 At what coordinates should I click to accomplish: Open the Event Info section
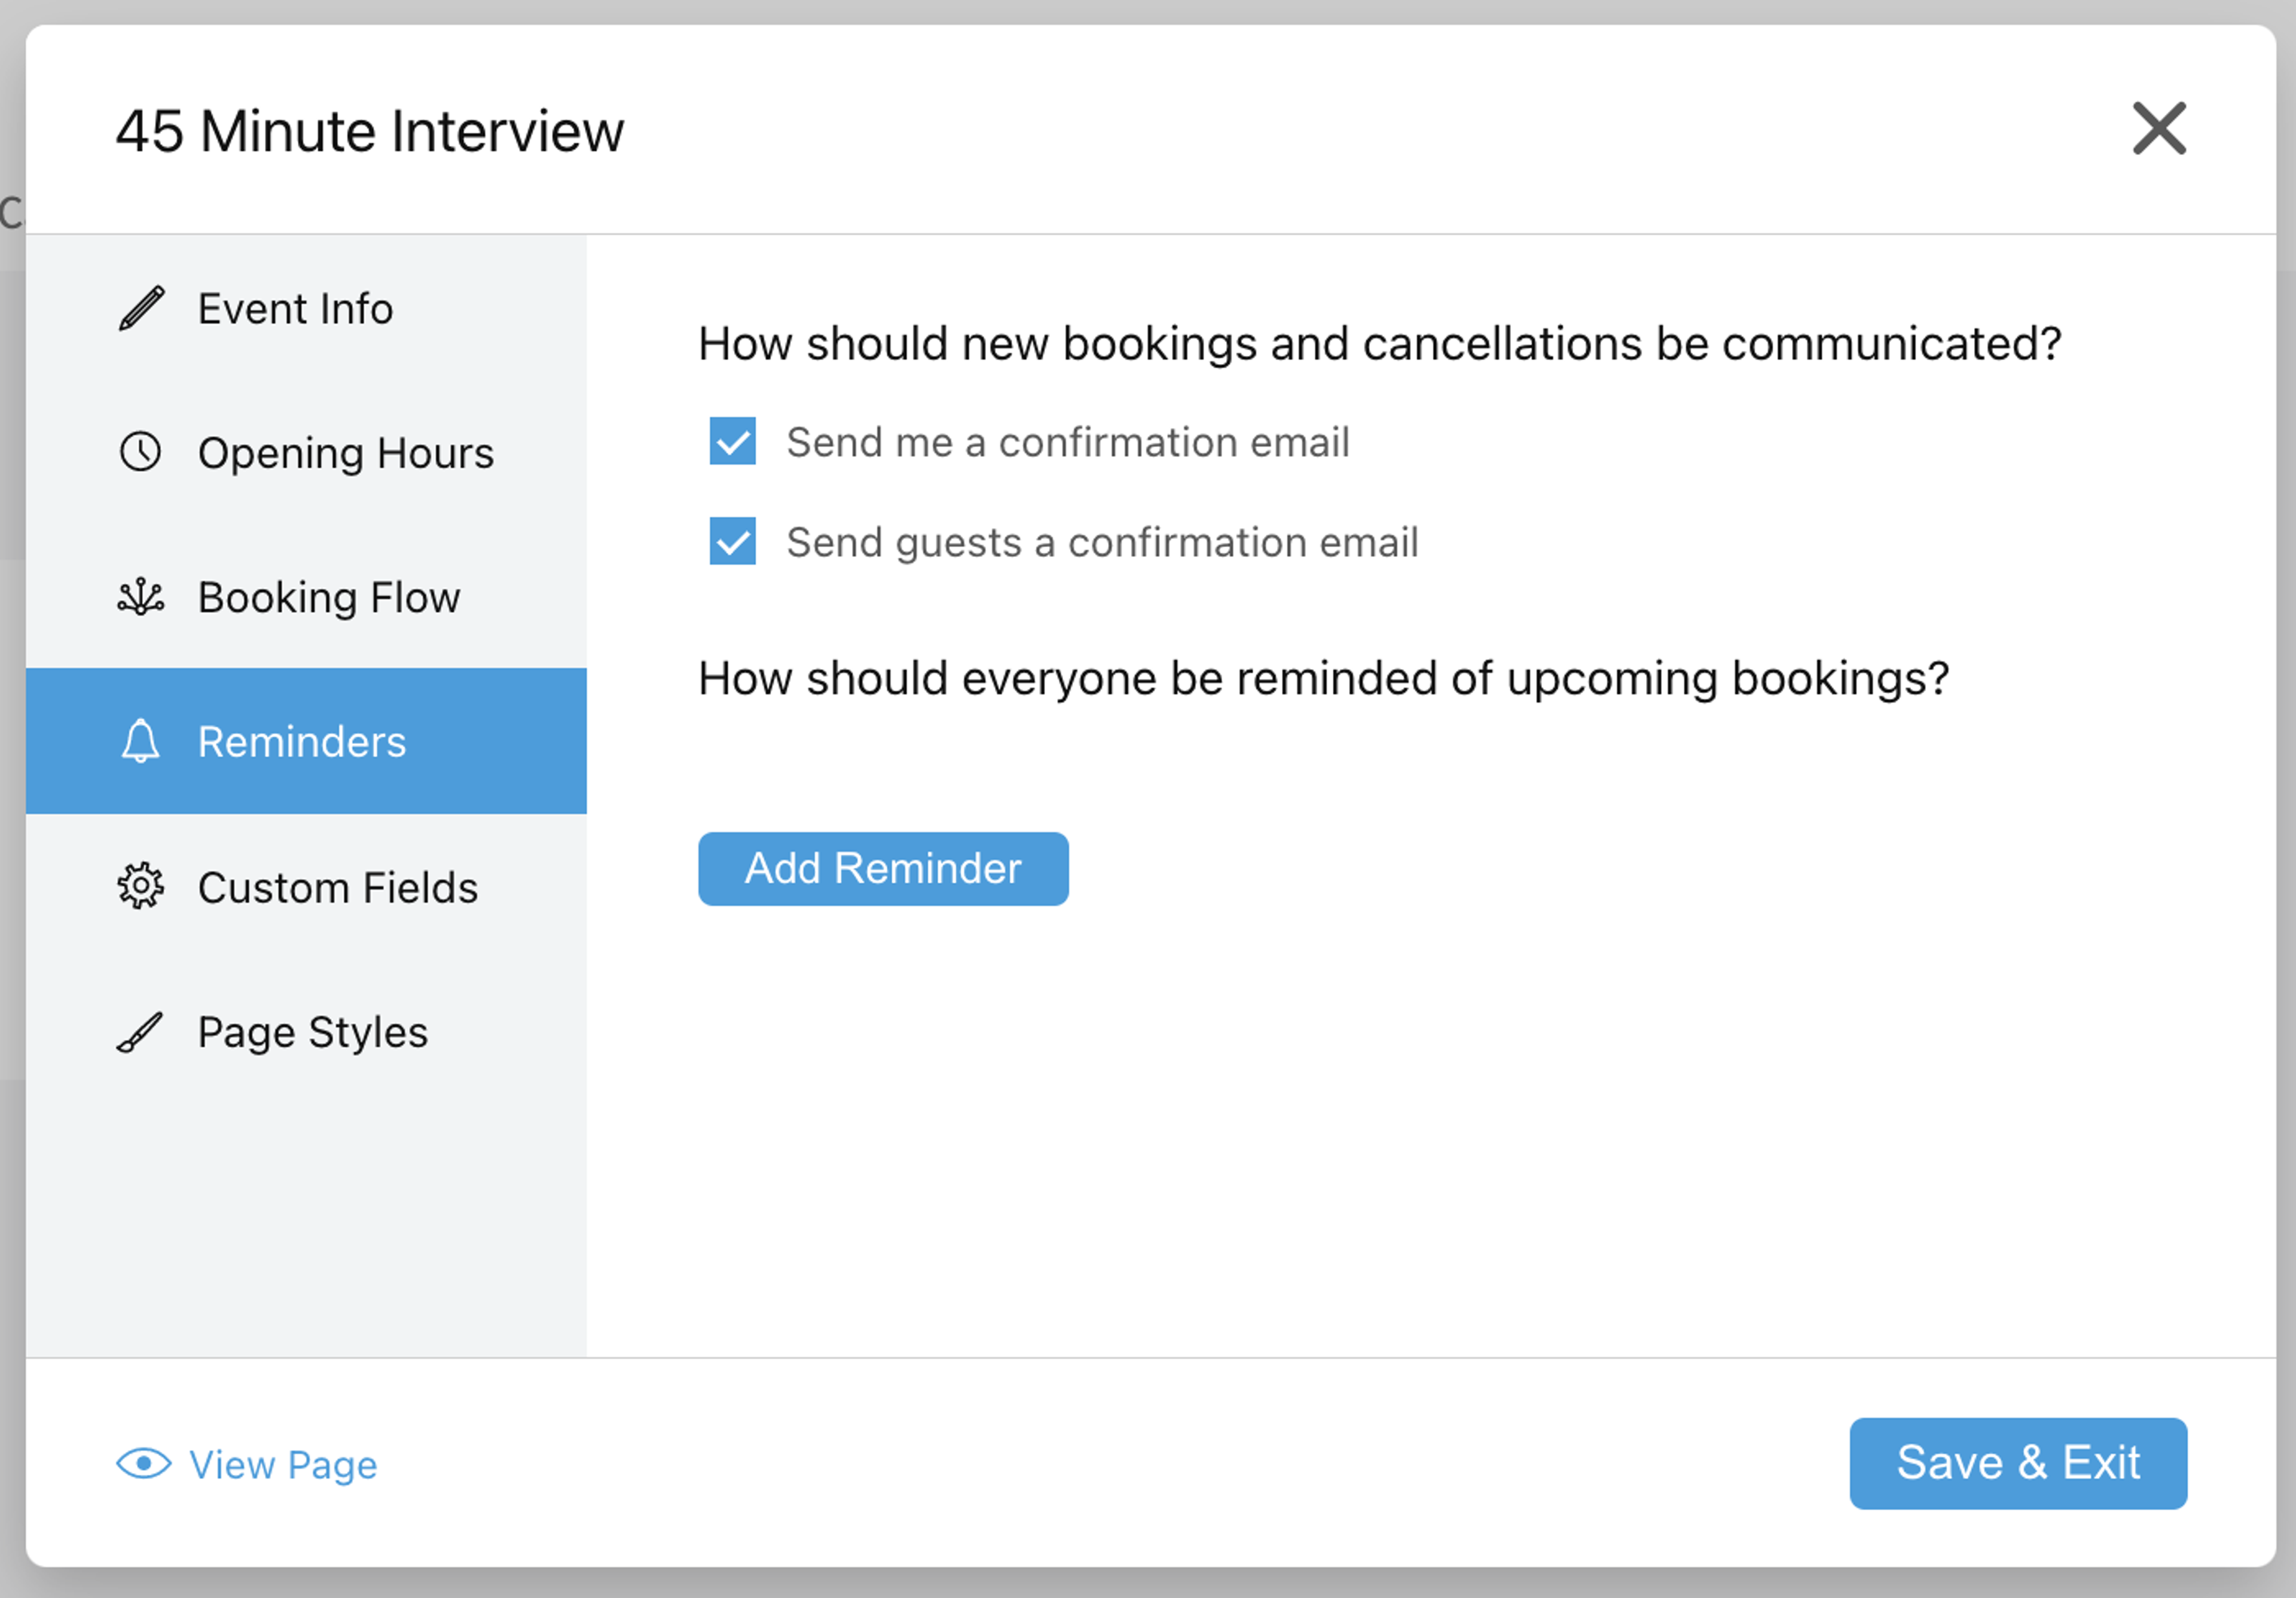tap(306, 308)
